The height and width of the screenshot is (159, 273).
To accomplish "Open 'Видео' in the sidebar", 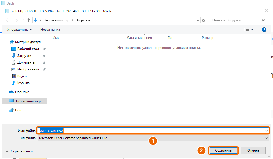I will [x=22, y=76].
